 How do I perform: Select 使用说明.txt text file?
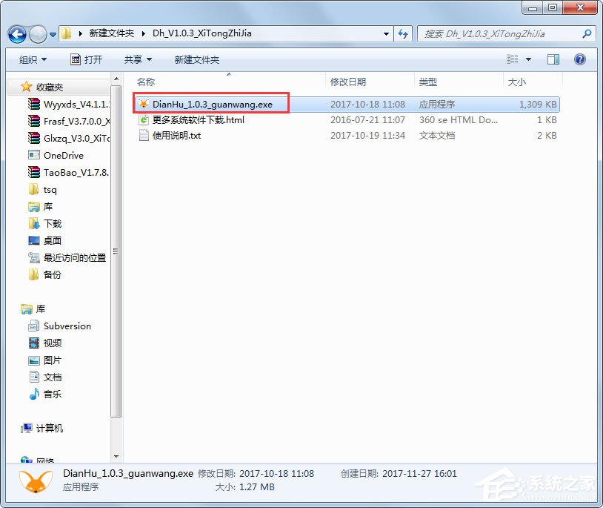click(x=176, y=136)
